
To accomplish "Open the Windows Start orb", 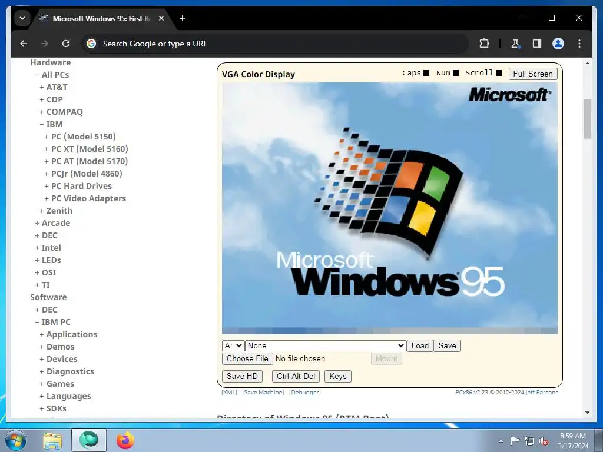I will (16, 440).
